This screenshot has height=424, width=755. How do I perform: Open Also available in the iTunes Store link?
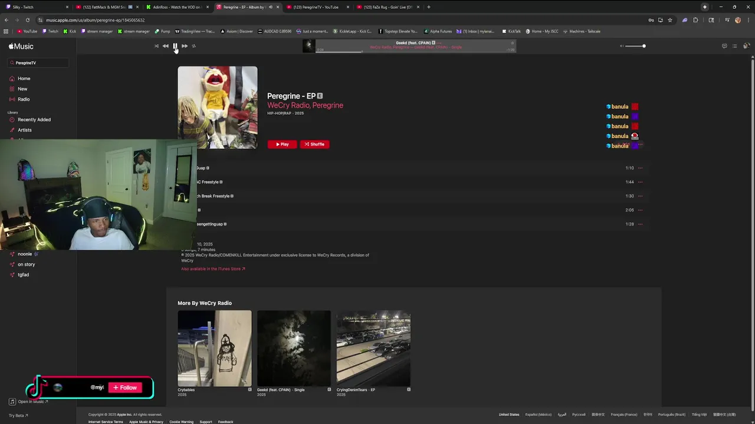[x=213, y=269]
